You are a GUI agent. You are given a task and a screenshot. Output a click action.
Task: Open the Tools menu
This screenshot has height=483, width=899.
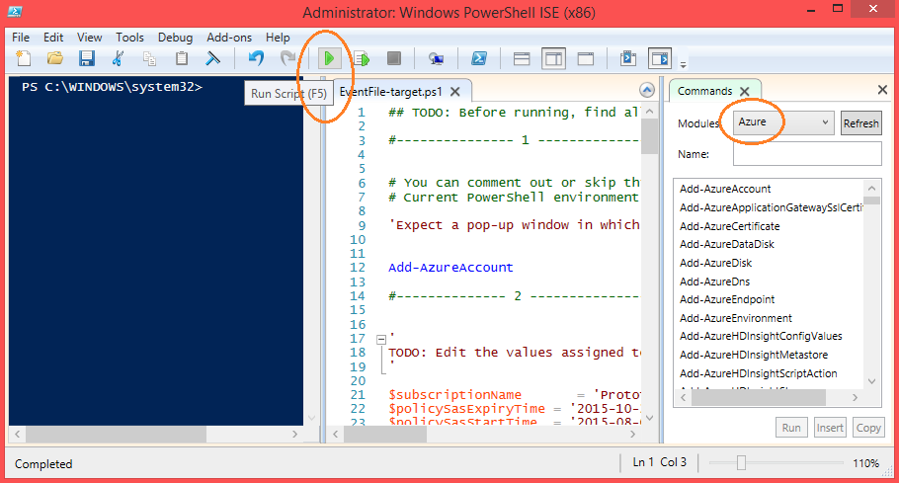tap(129, 38)
